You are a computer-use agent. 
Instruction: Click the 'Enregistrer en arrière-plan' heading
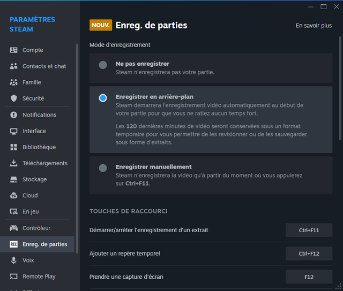coord(154,97)
